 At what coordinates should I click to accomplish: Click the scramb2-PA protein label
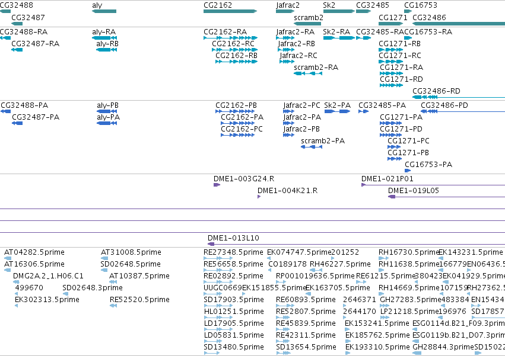click(x=323, y=141)
